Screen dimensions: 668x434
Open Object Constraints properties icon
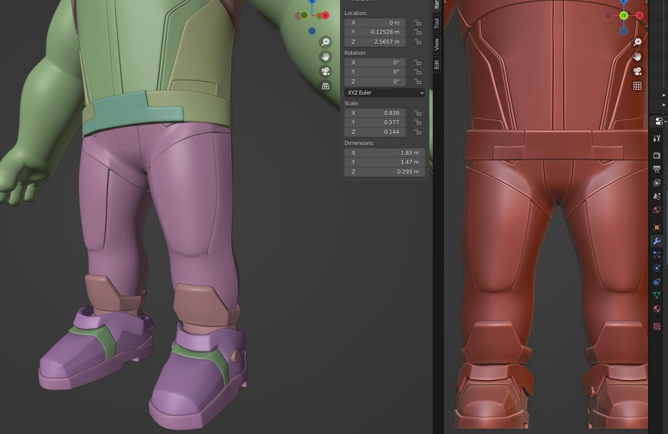tap(657, 282)
